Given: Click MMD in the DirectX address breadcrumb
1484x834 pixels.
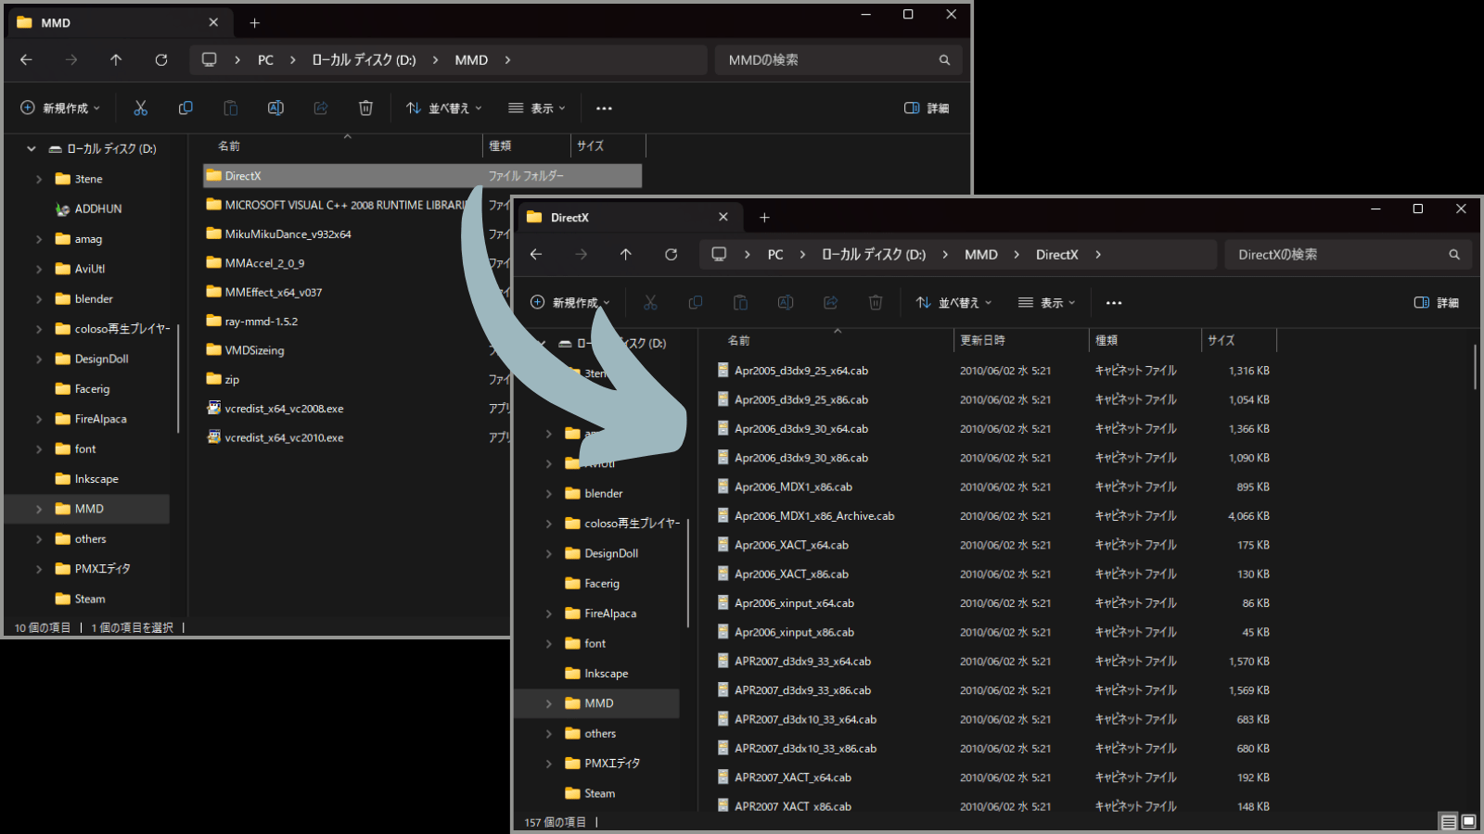Looking at the screenshot, I should (x=980, y=255).
